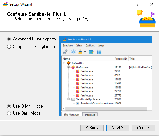Go to the previous page with Back
This screenshot has height=136, width=159.
point(92,128)
